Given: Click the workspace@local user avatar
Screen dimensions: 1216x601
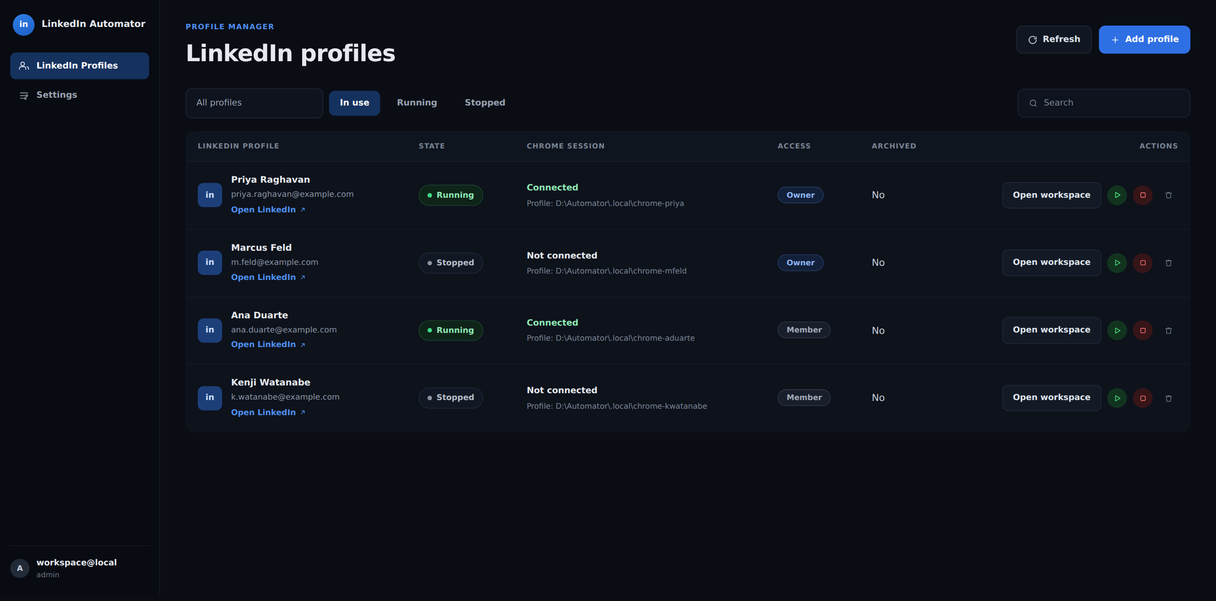Looking at the screenshot, I should tap(20, 568).
